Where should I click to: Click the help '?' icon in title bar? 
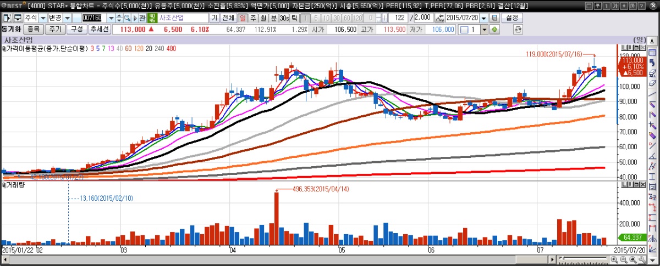pyautogui.click(x=641, y=5)
